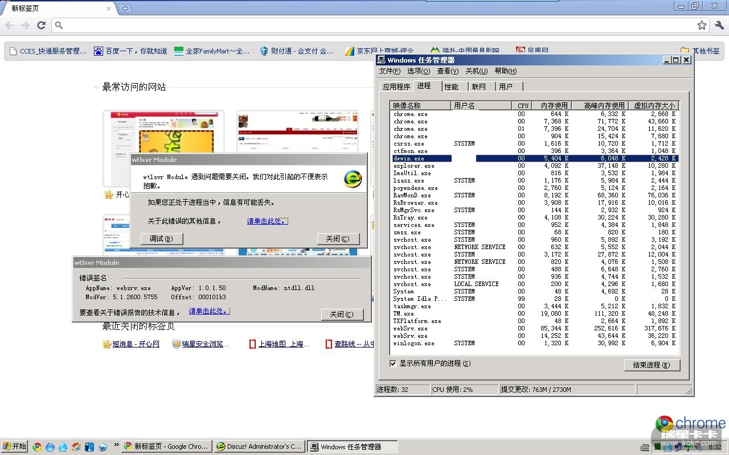729x455 pixels.
Task: Click 关闭(C) in the upper wtlsvr dialog
Action: [338, 239]
